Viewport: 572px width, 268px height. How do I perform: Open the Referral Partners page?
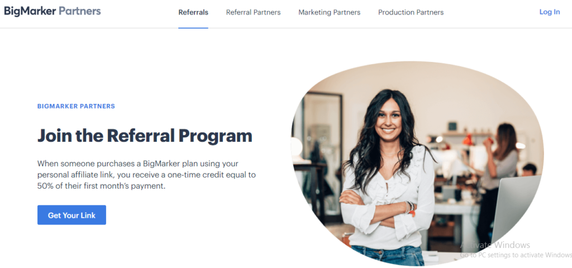(x=253, y=12)
